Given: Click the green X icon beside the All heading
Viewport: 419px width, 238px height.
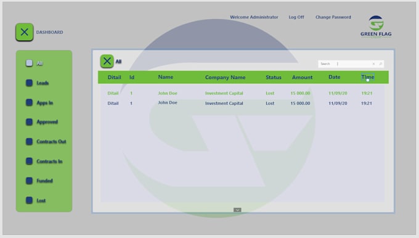Looking at the screenshot, I should [107, 61].
